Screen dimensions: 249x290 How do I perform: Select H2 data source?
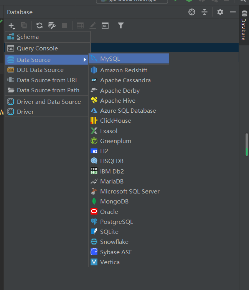[x=129, y=151]
